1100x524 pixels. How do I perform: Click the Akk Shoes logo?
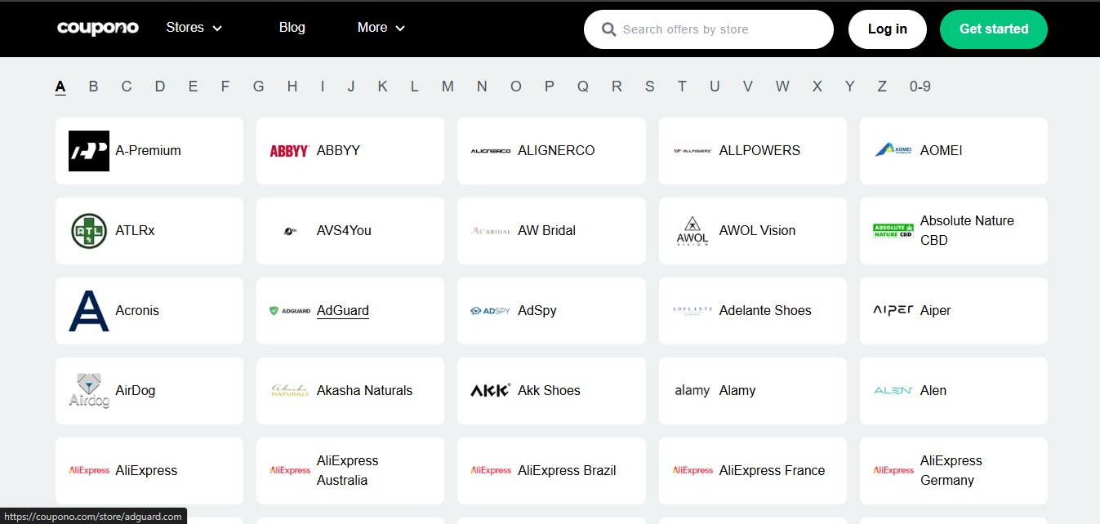click(x=491, y=391)
